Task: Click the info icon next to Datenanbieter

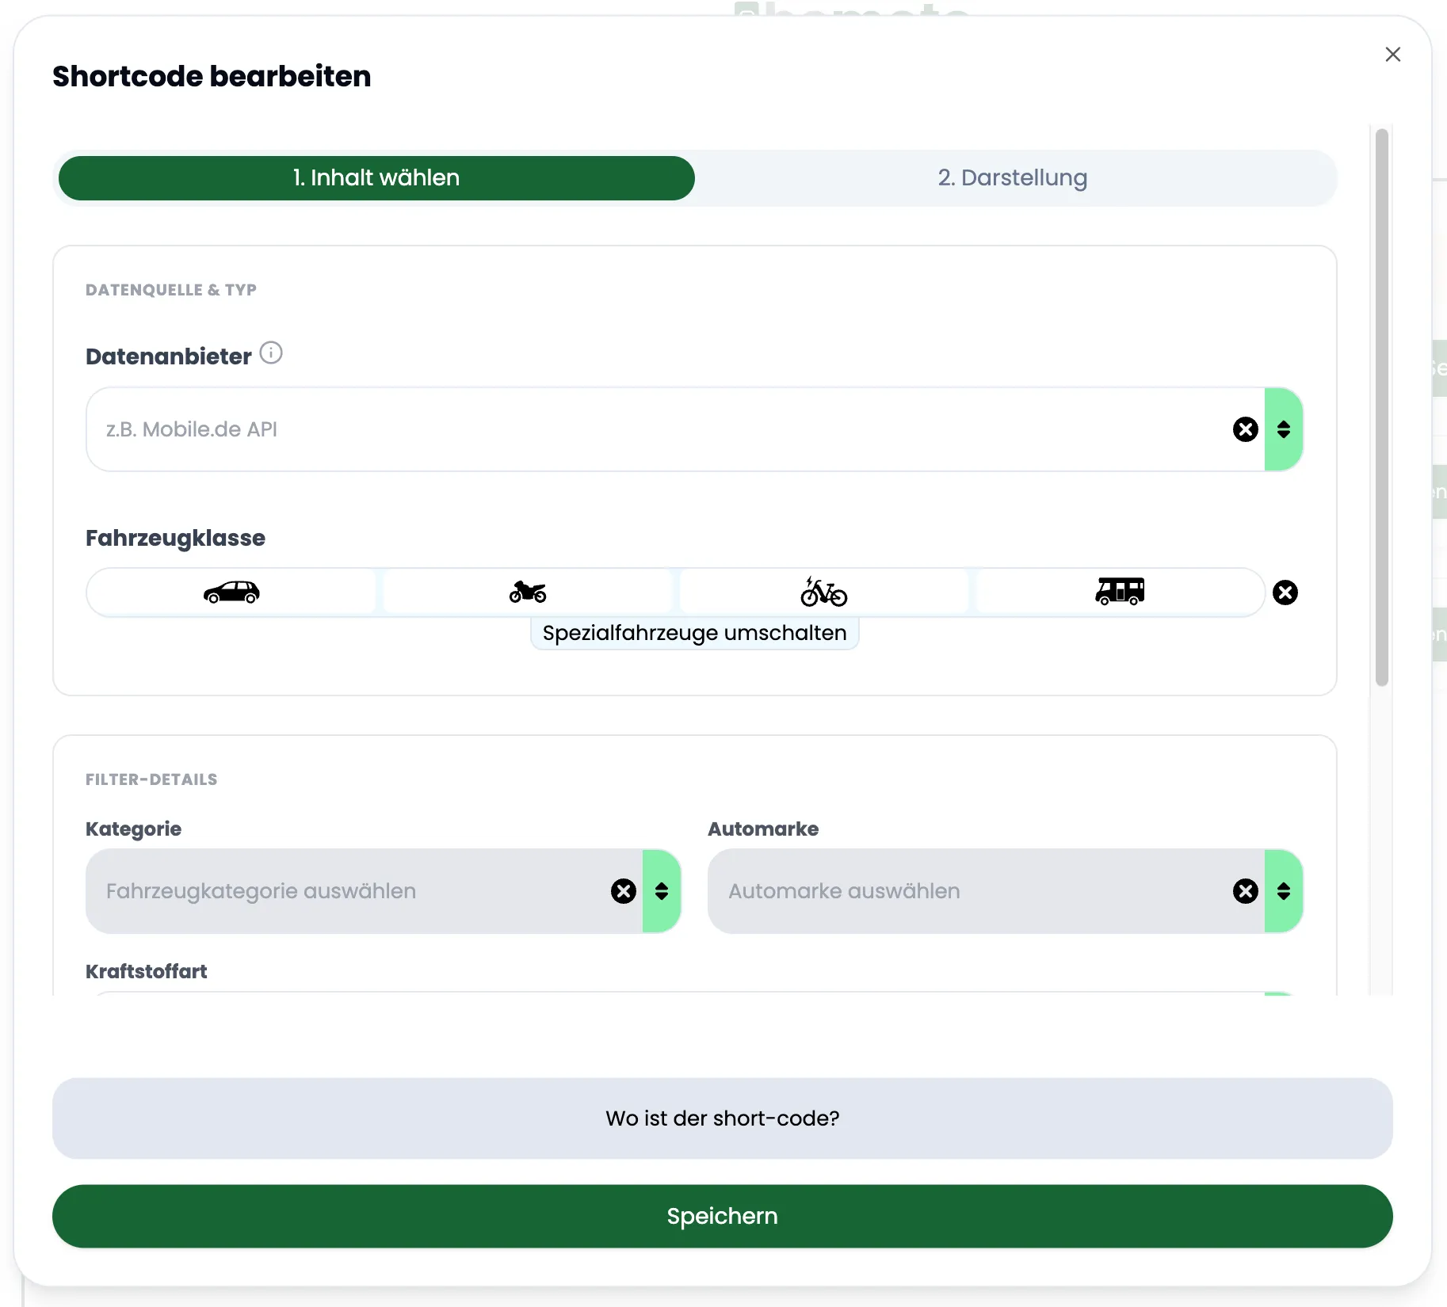Action: point(271,352)
